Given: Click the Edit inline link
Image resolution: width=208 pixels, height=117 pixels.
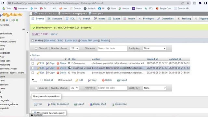Looking at the screenshot, I should click(x=50, y=41).
